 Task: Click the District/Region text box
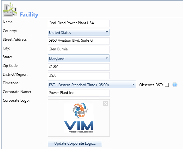79,76
